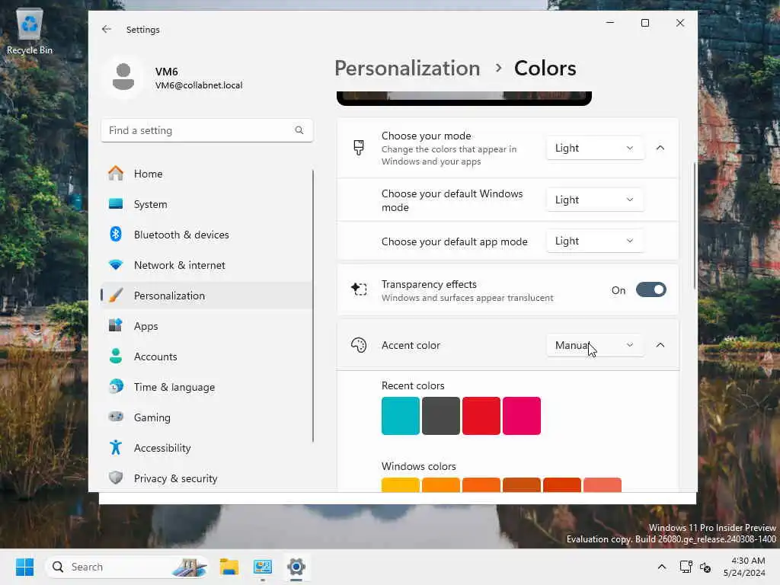Collapse the Accent color section
Viewport: 780px width, 585px height.
pos(660,345)
